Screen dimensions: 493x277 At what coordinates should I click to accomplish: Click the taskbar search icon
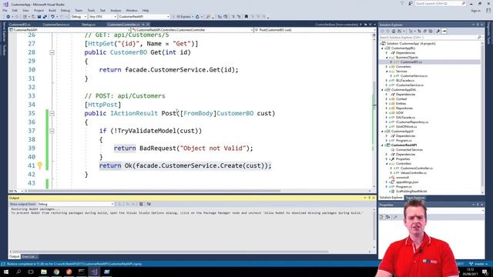(x=18, y=272)
